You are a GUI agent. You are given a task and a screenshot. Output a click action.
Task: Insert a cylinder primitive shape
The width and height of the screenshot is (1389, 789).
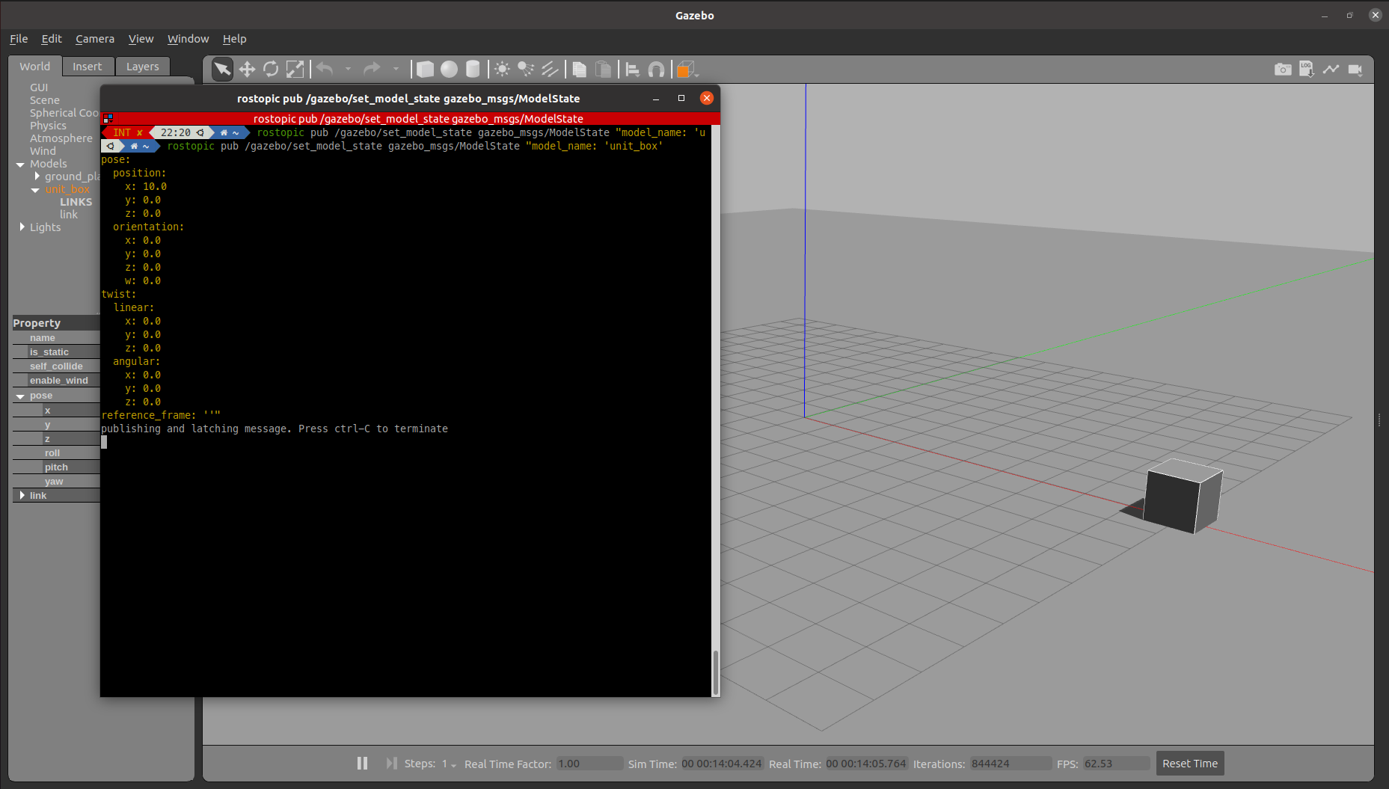tap(473, 70)
